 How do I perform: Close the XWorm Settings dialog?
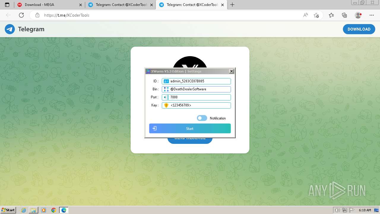click(232, 71)
